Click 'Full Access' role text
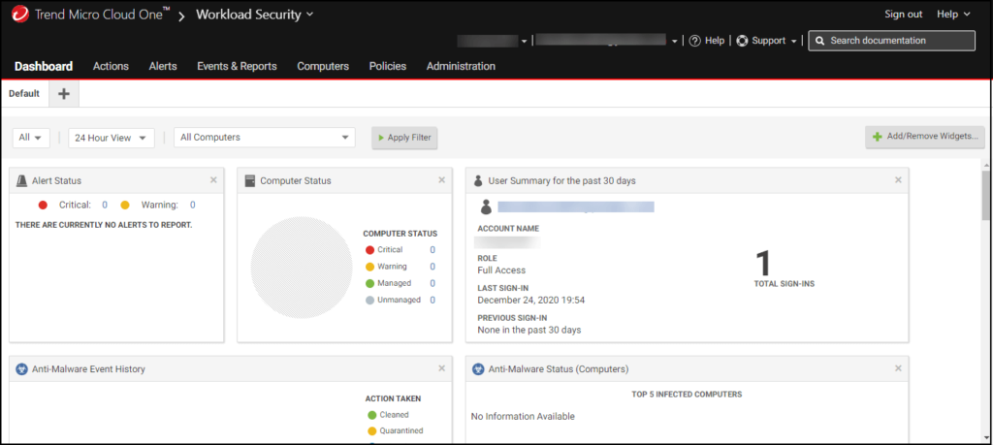 coord(501,270)
